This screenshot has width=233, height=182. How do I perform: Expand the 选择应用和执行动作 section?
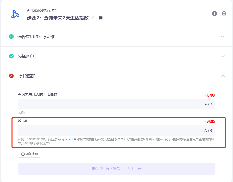pos(223,36)
